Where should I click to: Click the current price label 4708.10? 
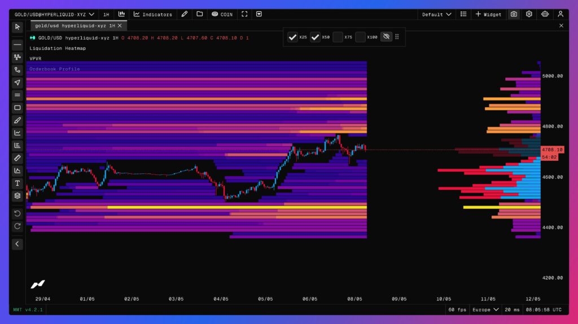click(552, 150)
